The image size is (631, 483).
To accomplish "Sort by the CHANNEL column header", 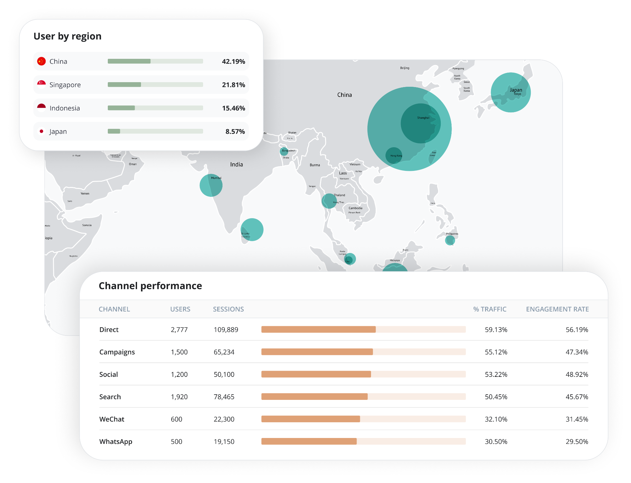I will 114,309.
